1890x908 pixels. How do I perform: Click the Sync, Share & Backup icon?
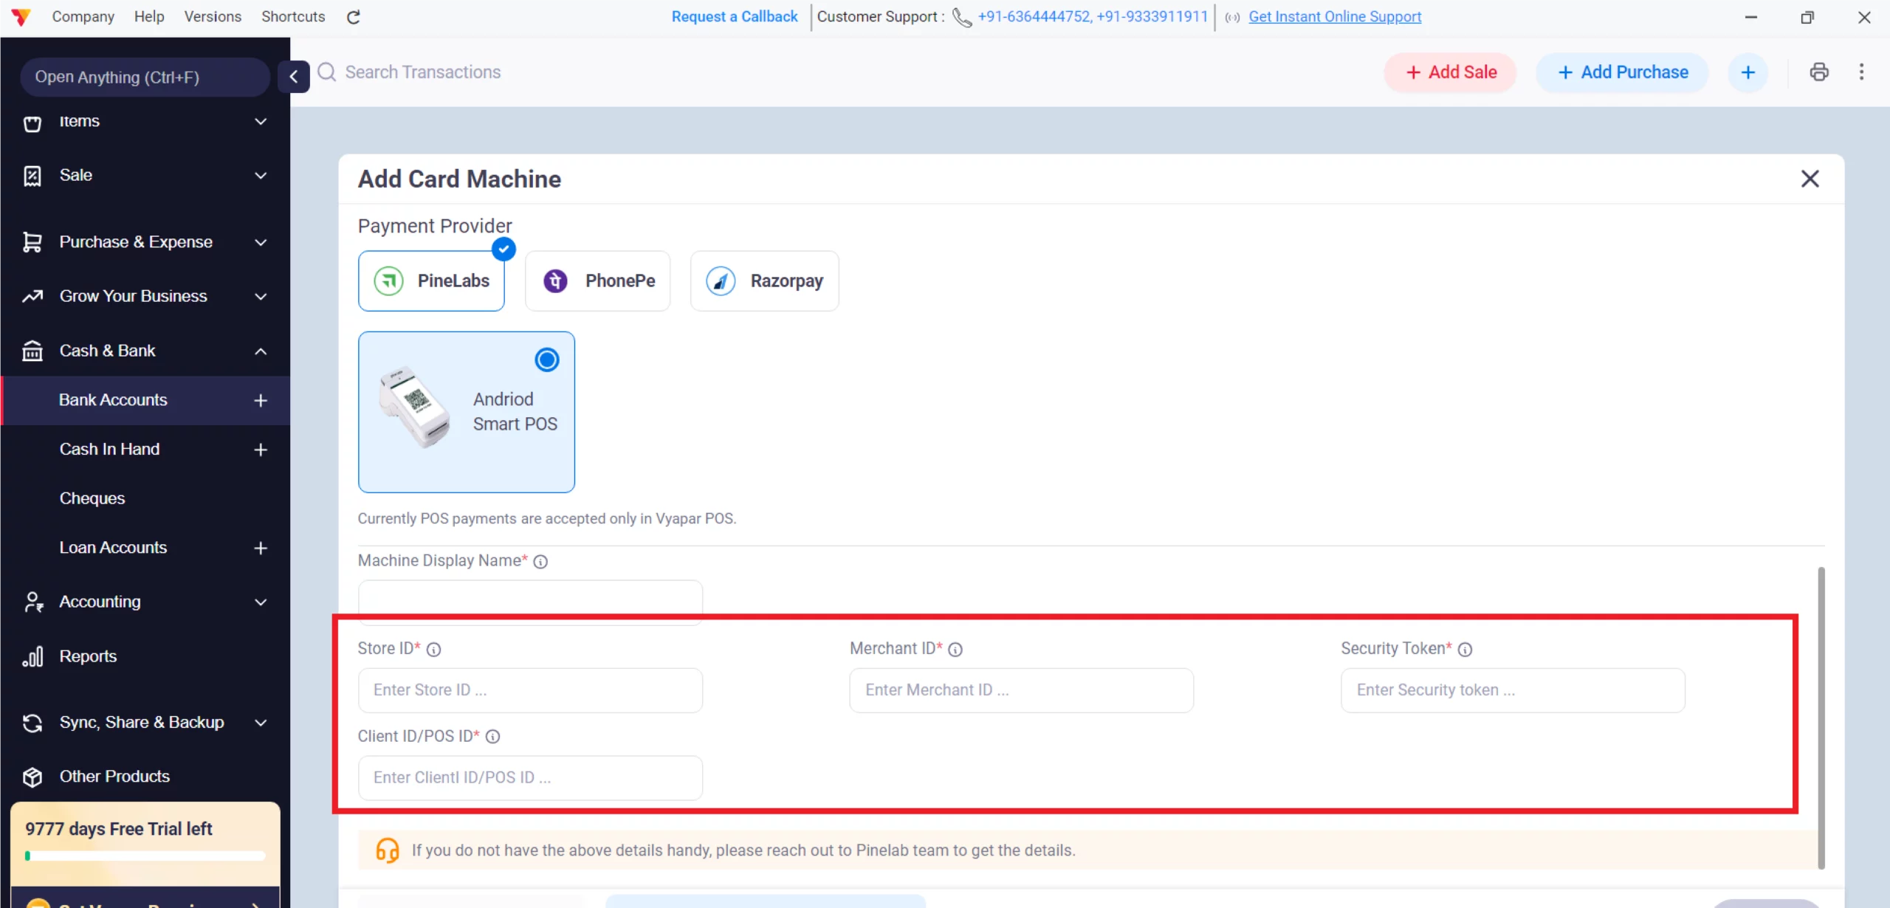[32, 723]
